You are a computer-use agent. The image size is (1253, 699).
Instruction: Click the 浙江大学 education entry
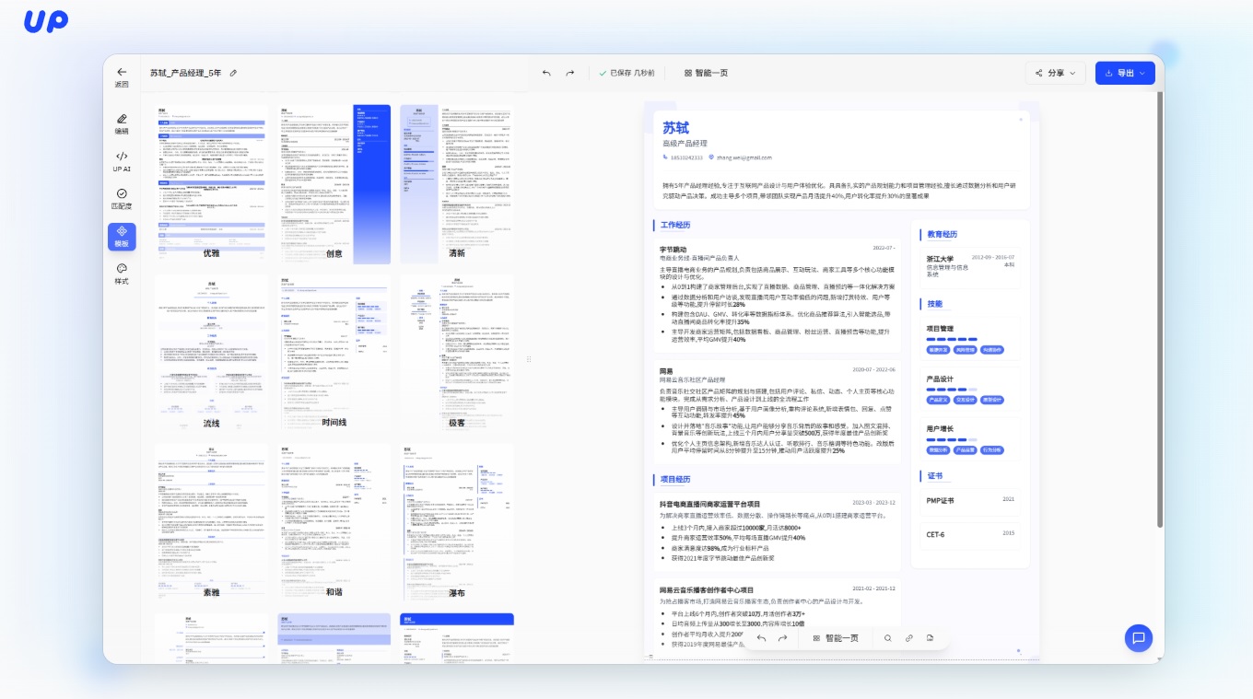[x=940, y=259]
